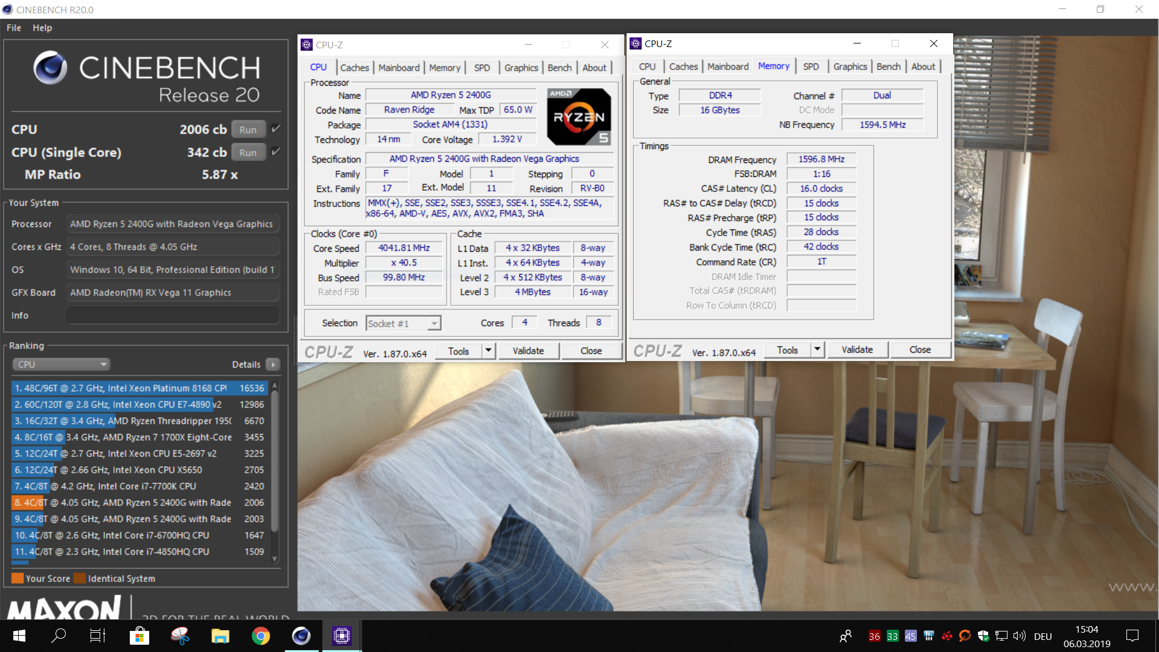Image resolution: width=1159 pixels, height=652 pixels.
Task: Open Tools dropdown arrow in left CPU-Z
Action: point(488,351)
